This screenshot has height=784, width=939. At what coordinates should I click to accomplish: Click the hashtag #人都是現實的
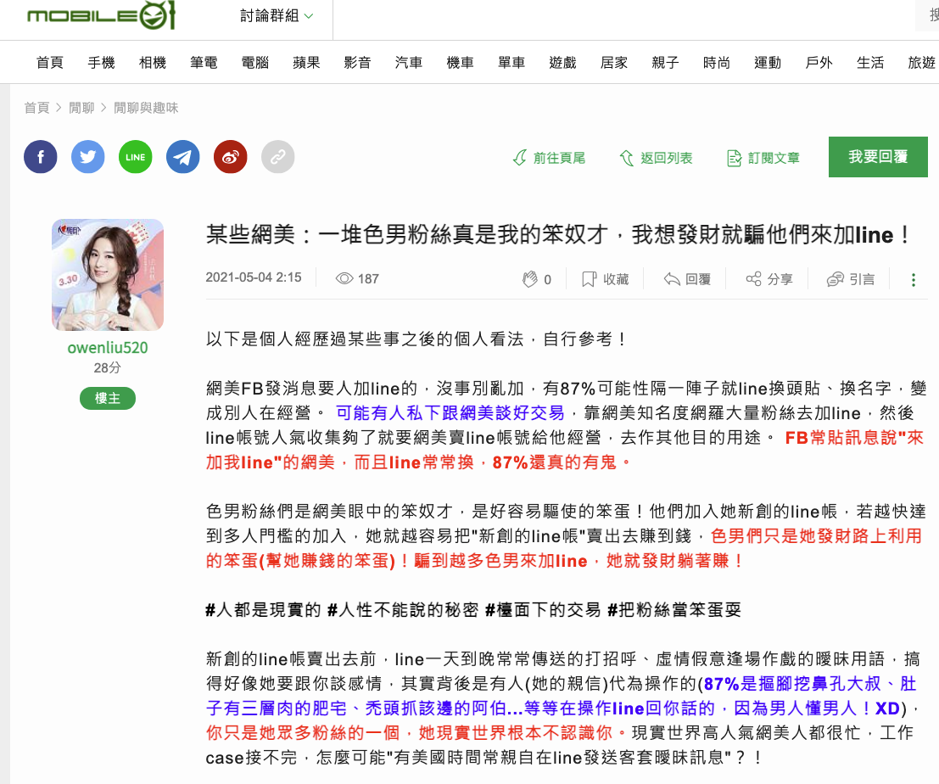click(x=264, y=610)
